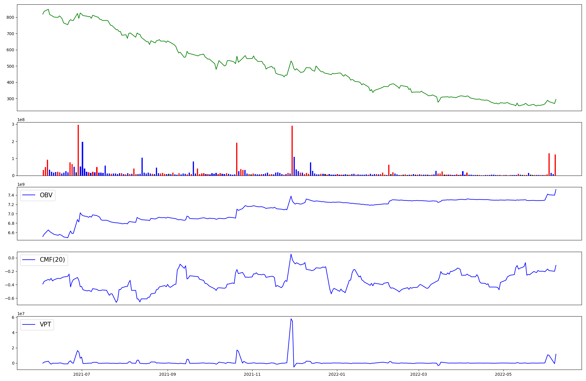Click the CMF(20) peak above 0.0
Screen dimensions: 586x381
tap(291, 254)
